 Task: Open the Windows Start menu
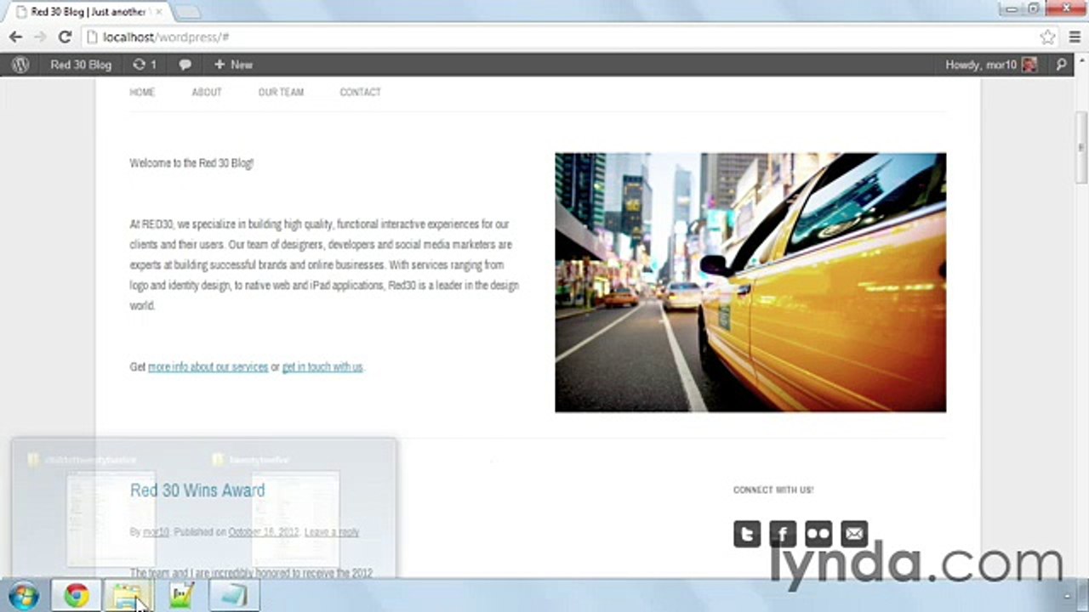[x=23, y=596]
